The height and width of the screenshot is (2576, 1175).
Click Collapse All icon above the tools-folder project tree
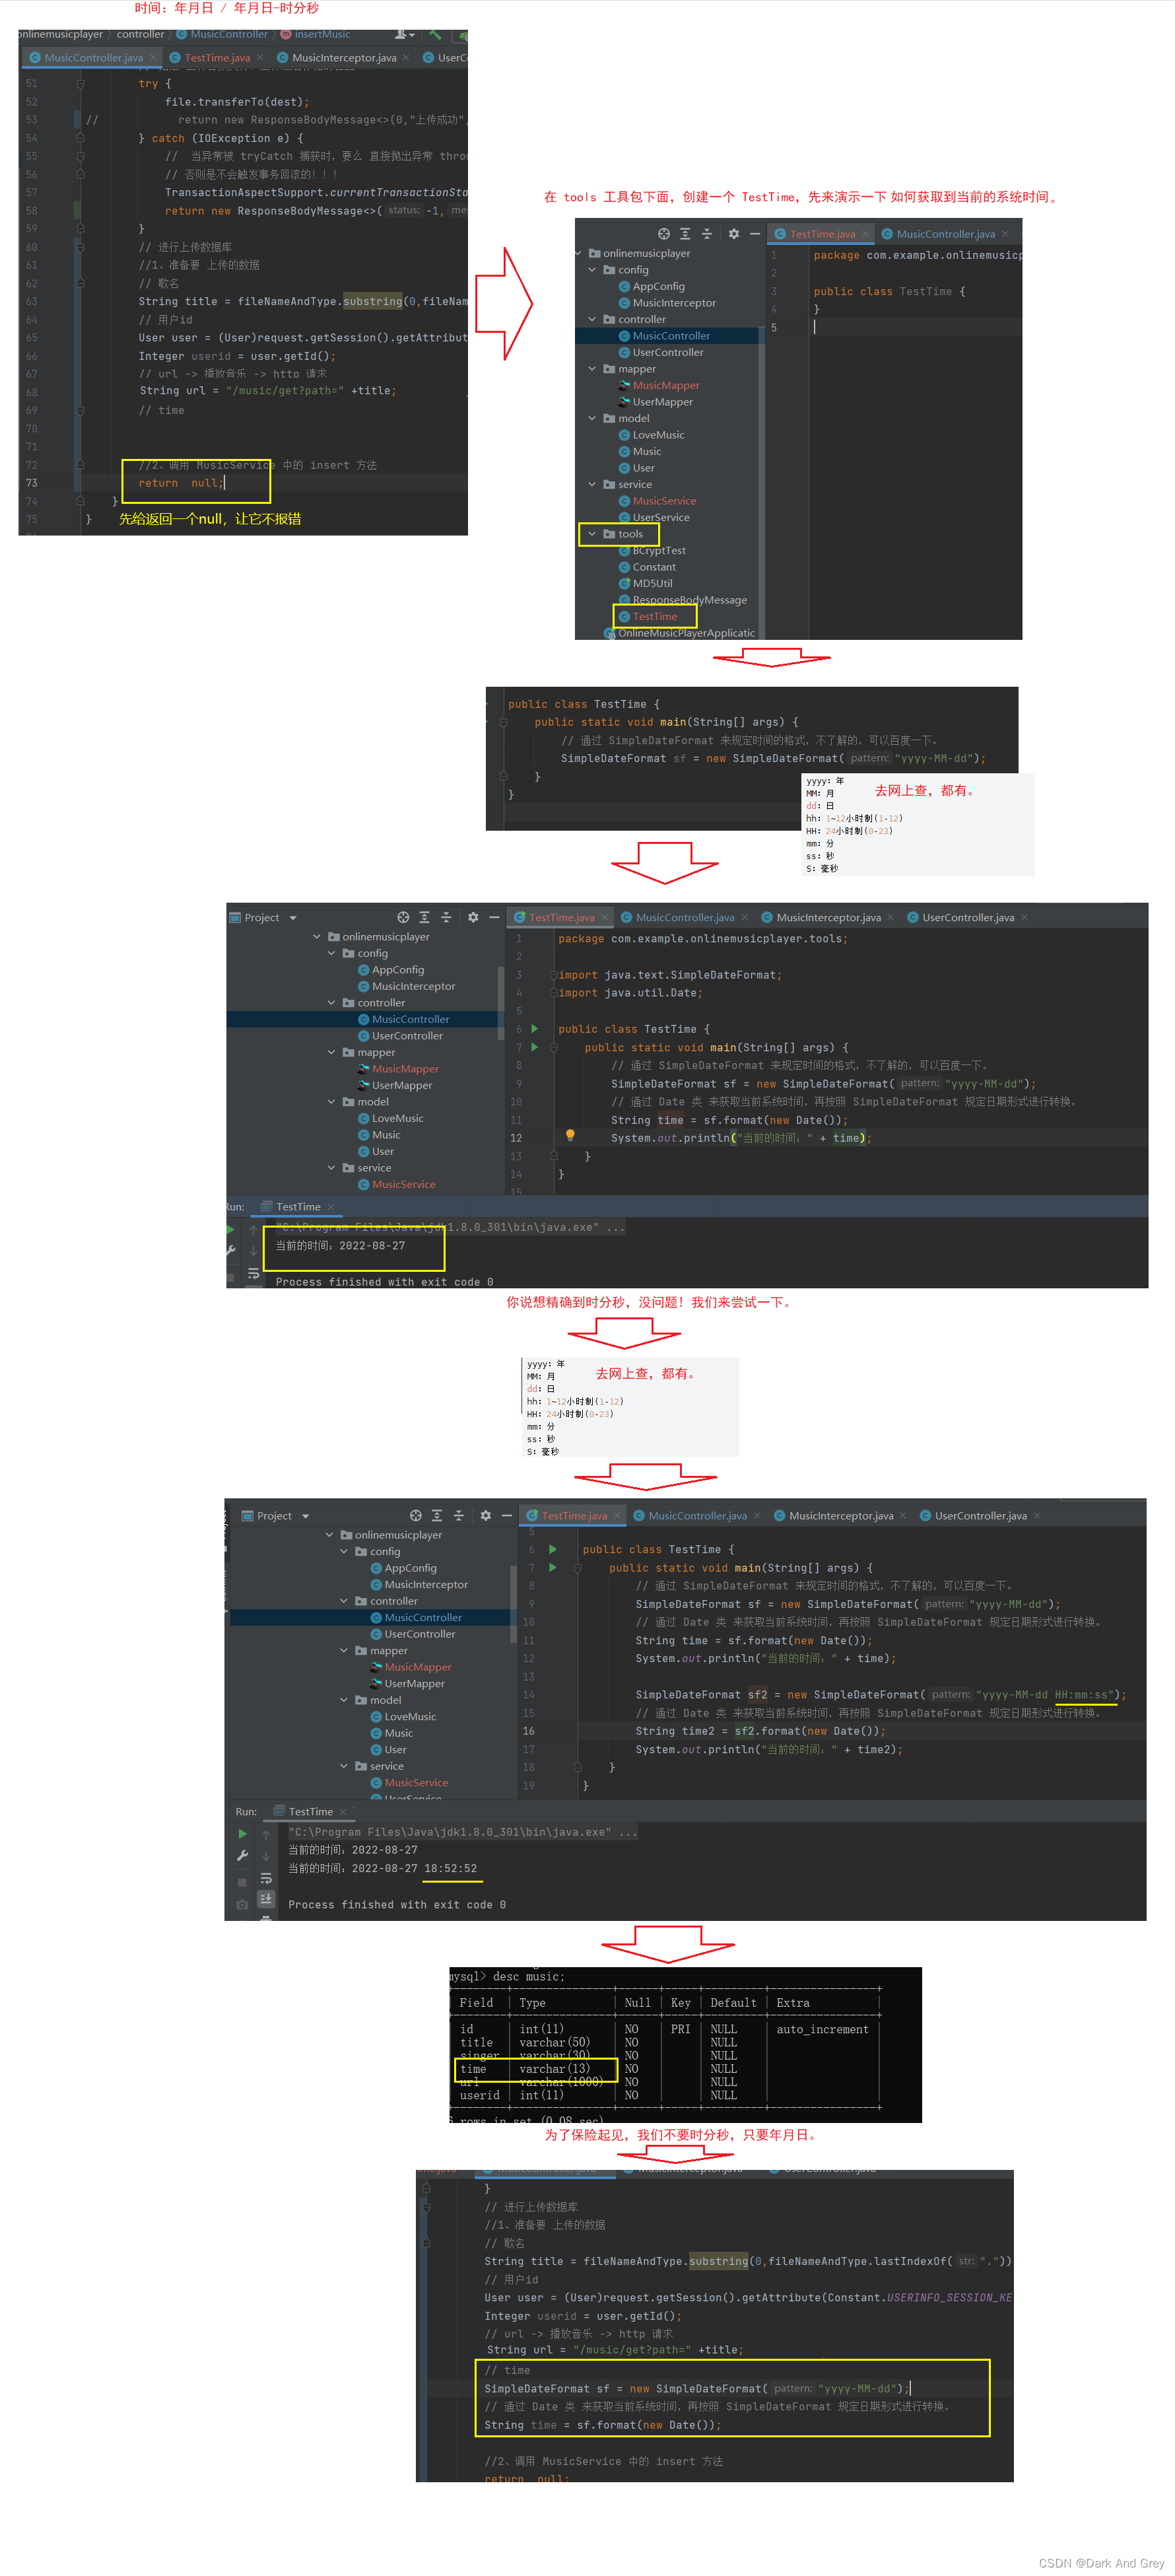click(707, 234)
